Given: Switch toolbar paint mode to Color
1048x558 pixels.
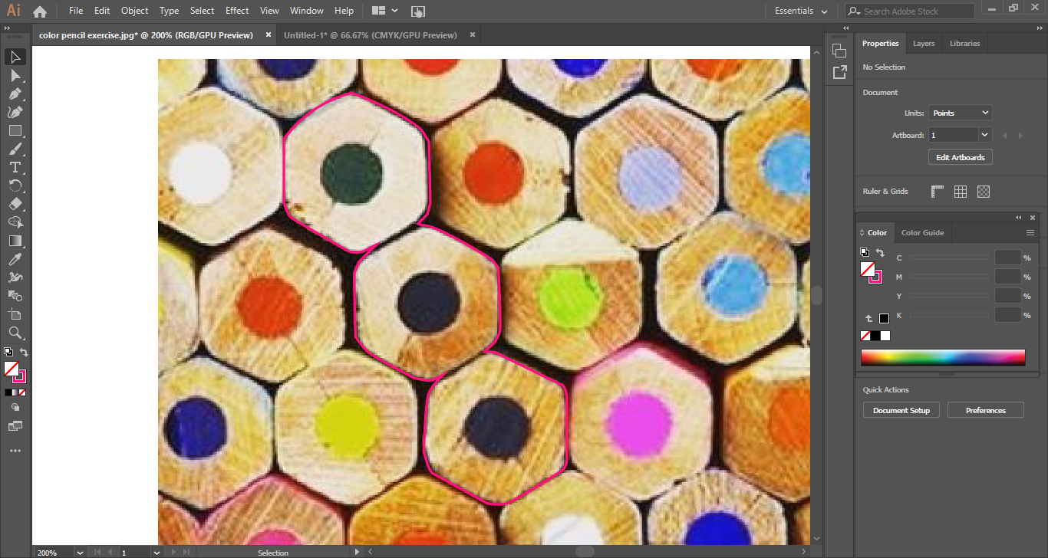Looking at the screenshot, I should [x=8, y=392].
